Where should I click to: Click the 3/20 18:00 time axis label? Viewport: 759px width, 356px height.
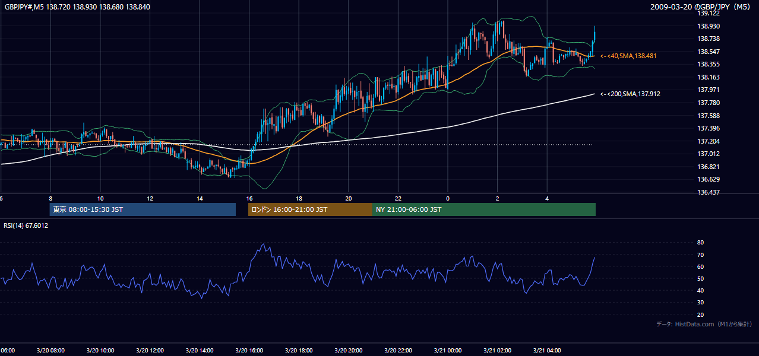[x=299, y=351]
